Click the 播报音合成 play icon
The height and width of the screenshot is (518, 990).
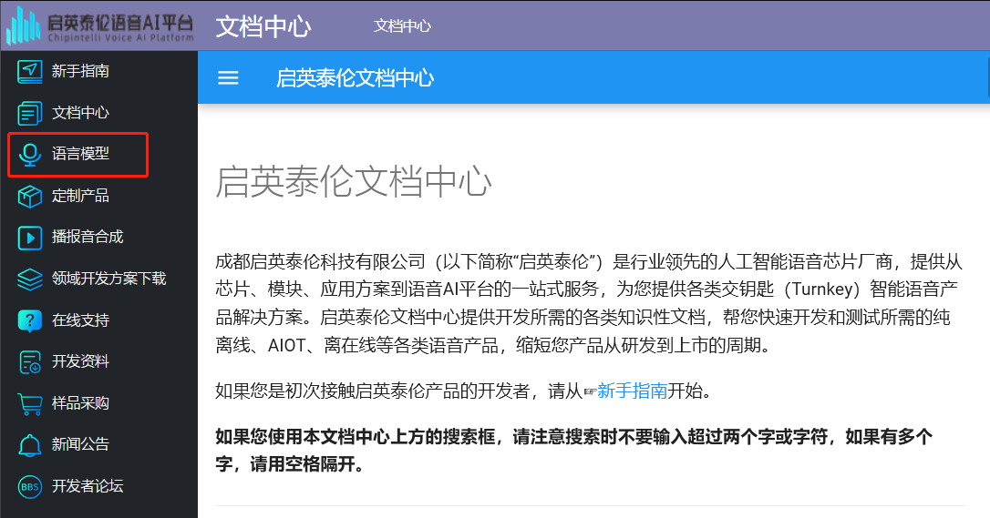pyautogui.click(x=30, y=238)
